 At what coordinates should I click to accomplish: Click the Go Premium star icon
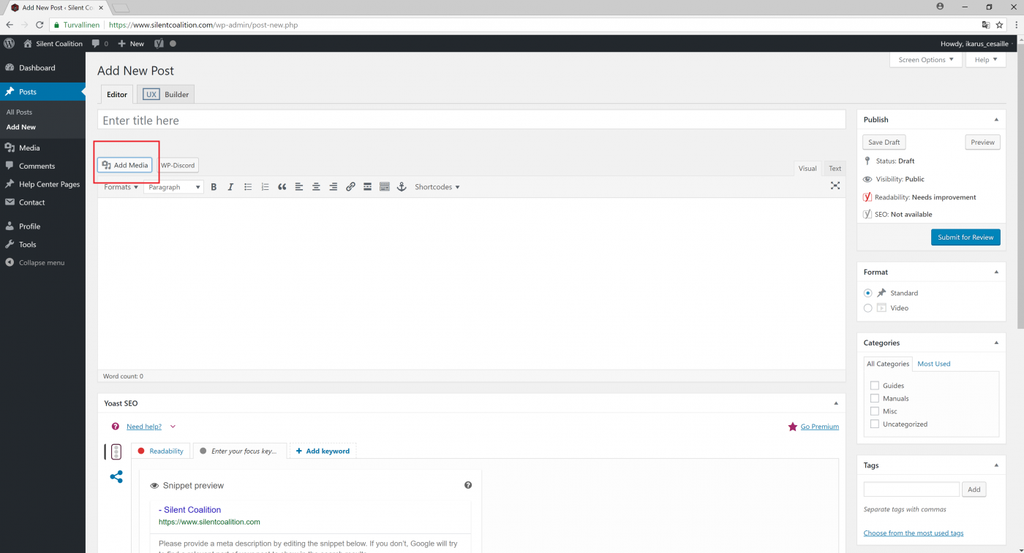point(792,427)
